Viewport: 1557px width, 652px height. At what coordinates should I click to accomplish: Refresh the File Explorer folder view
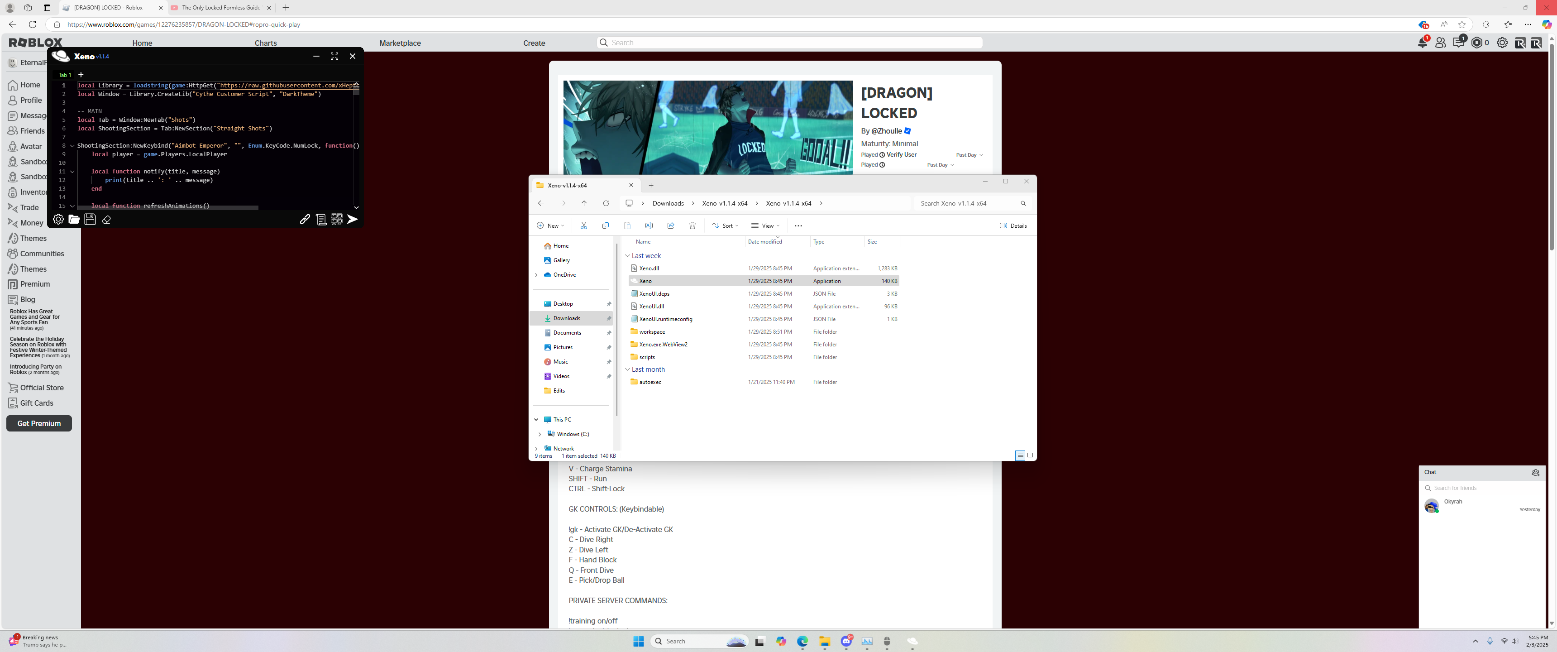tap(606, 203)
